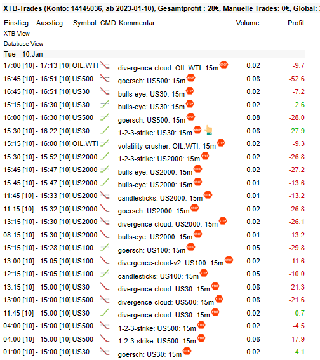Select the Tue - 10.Jan date row
The width and height of the screenshot is (320, 360).
point(154,54)
